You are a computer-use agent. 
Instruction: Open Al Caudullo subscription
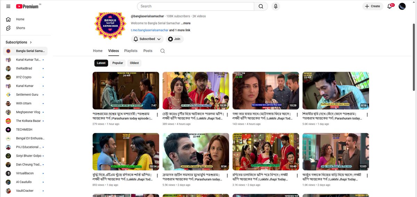coord(25,182)
